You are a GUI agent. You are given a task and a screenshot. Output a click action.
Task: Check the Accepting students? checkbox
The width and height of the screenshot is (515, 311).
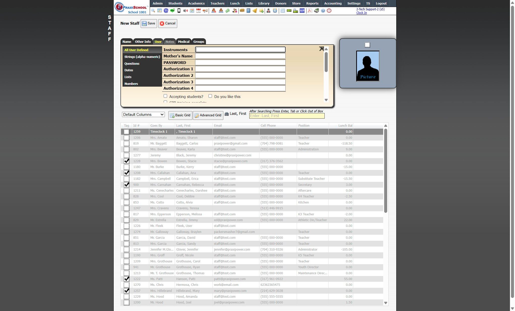click(x=165, y=96)
